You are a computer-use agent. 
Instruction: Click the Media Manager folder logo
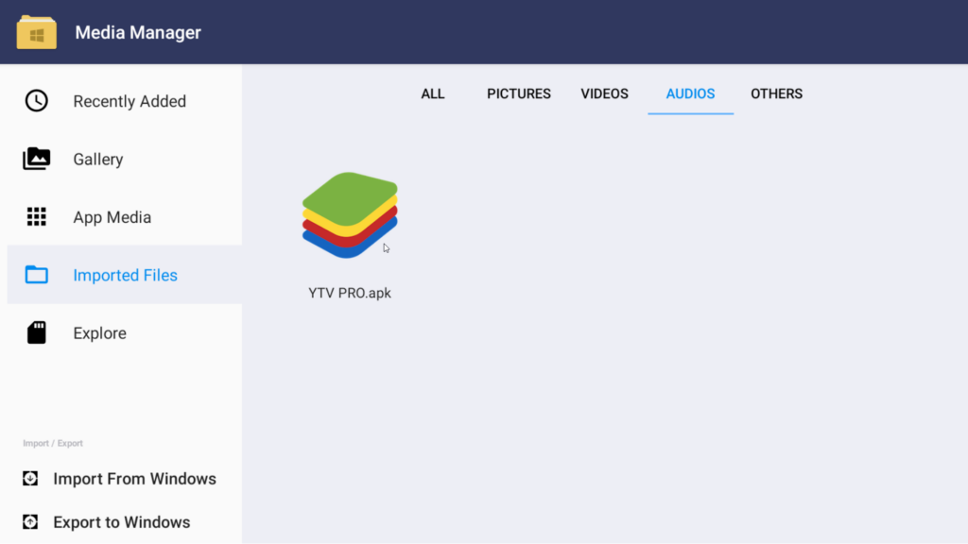coord(37,32)
